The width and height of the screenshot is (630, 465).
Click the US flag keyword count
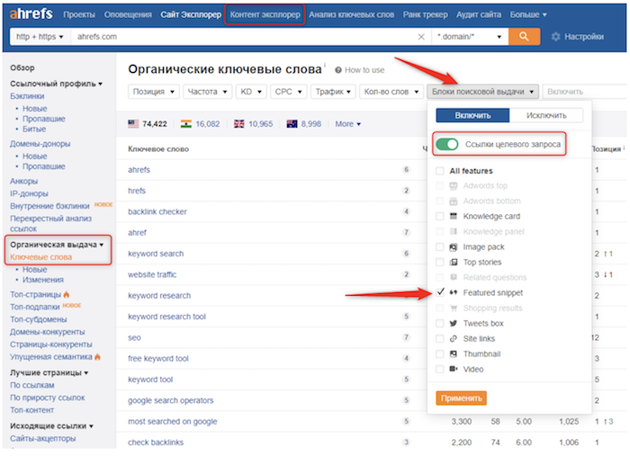(x=148, y=124)
